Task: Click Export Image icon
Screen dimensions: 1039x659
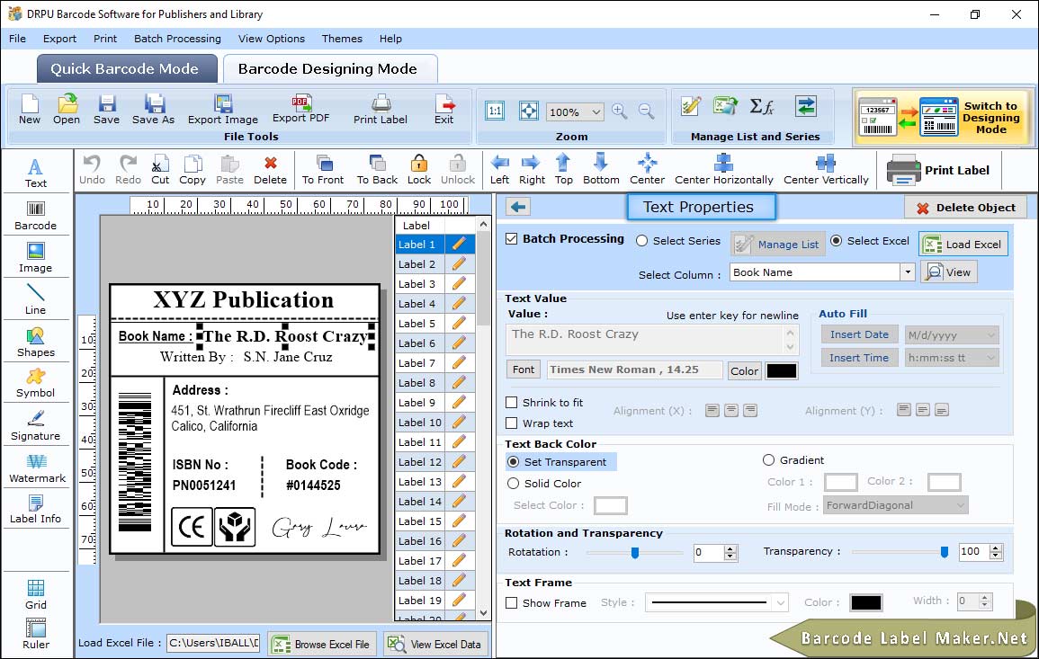Action: tap(223, 110)
